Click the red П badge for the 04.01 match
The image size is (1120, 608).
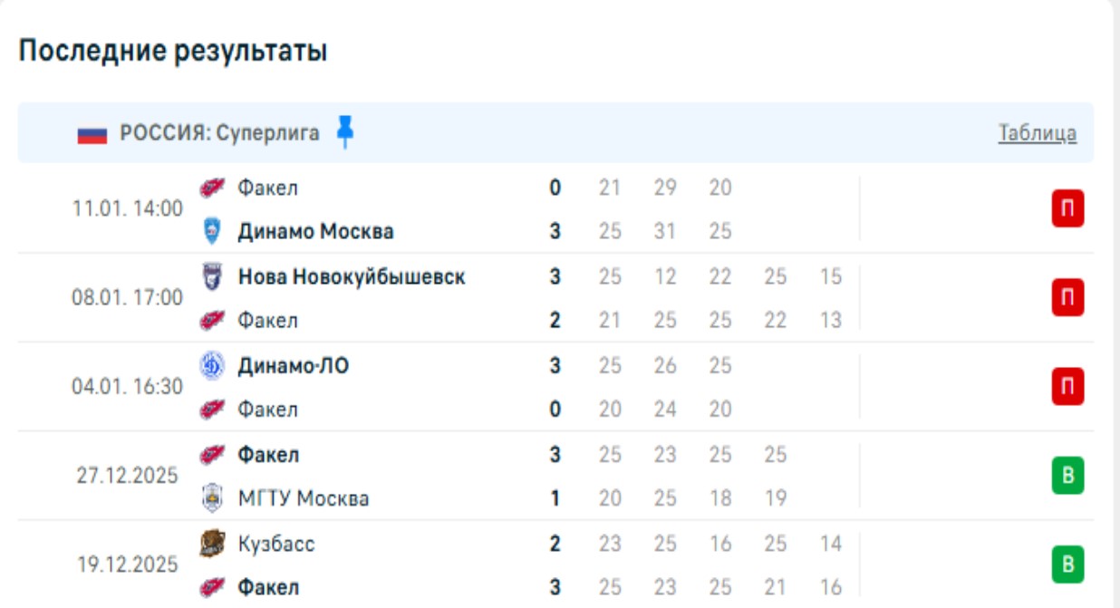pos(1067,387)
